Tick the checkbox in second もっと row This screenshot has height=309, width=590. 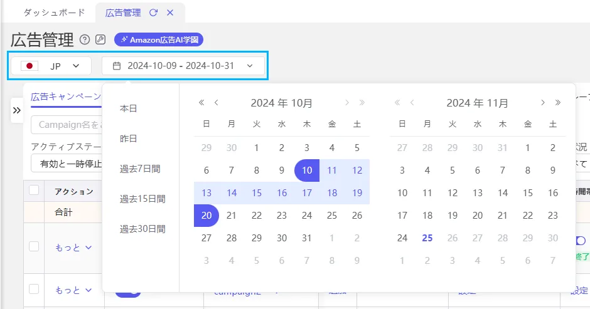pos(34,289)
